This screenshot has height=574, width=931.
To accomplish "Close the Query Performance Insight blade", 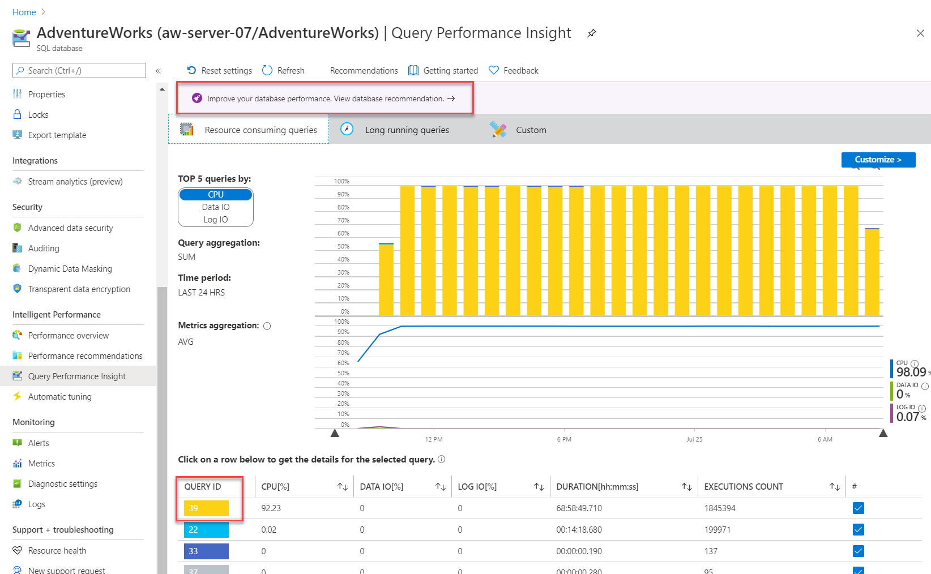I will pos(920,33).
